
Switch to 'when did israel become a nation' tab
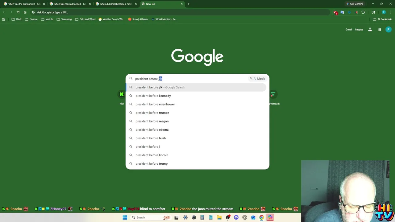(x=116, y=4)
